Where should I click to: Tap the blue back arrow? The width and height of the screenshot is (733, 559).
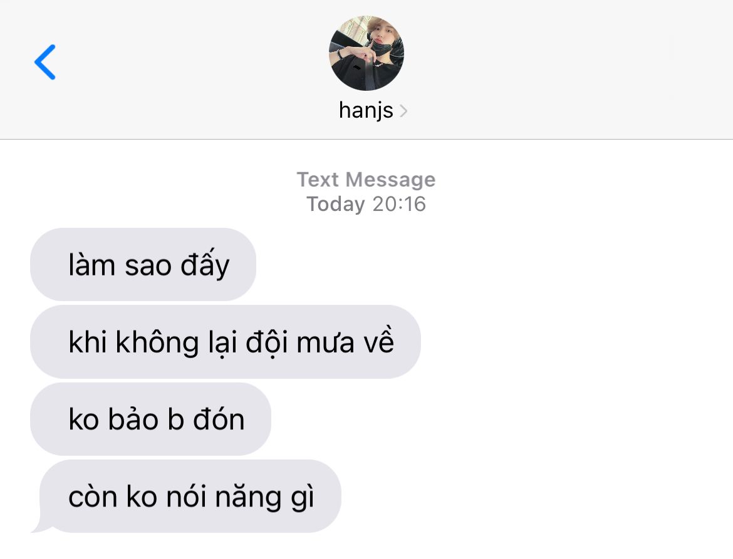click(x=45, y=62)
